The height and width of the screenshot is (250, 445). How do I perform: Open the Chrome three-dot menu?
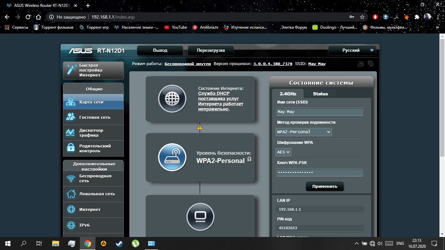[x=438, y=17]
